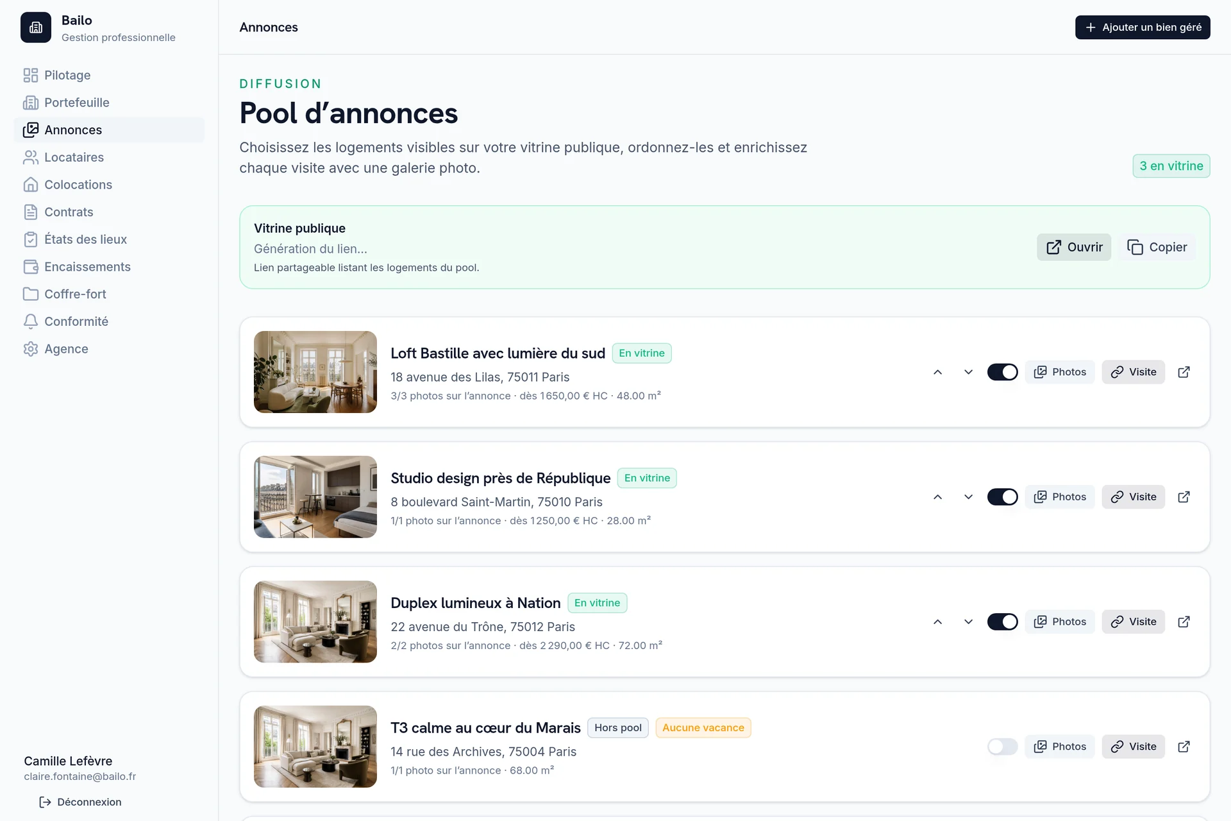
Task: Open Visite for Studio design près de République
Action: tap(1134, 497)
